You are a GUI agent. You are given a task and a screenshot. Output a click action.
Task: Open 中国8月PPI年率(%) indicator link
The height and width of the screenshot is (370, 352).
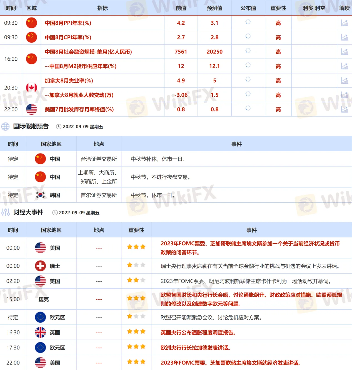pos(68,23)
